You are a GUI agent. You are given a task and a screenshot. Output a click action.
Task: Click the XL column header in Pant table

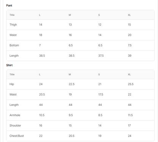pyautogui.click(x=129, y=15)
